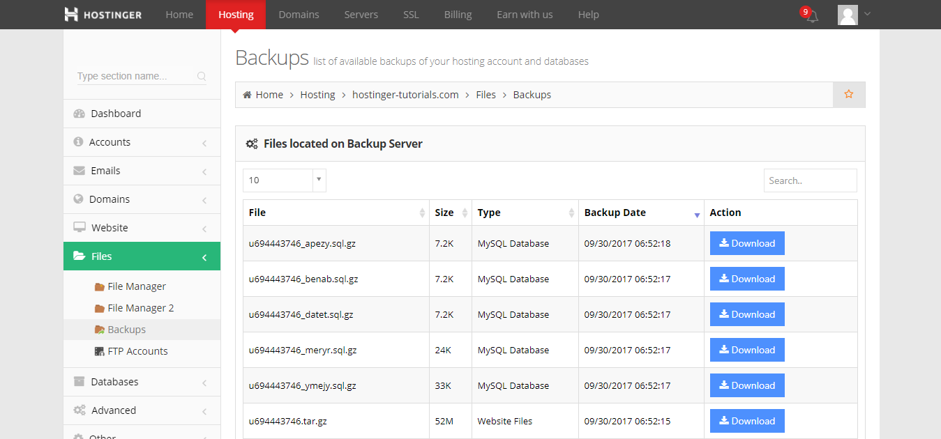This screenshot has height=439, width=941.
Task: Click gears icon beside Files located on Backup Server
Action: [x=252, y=144]
